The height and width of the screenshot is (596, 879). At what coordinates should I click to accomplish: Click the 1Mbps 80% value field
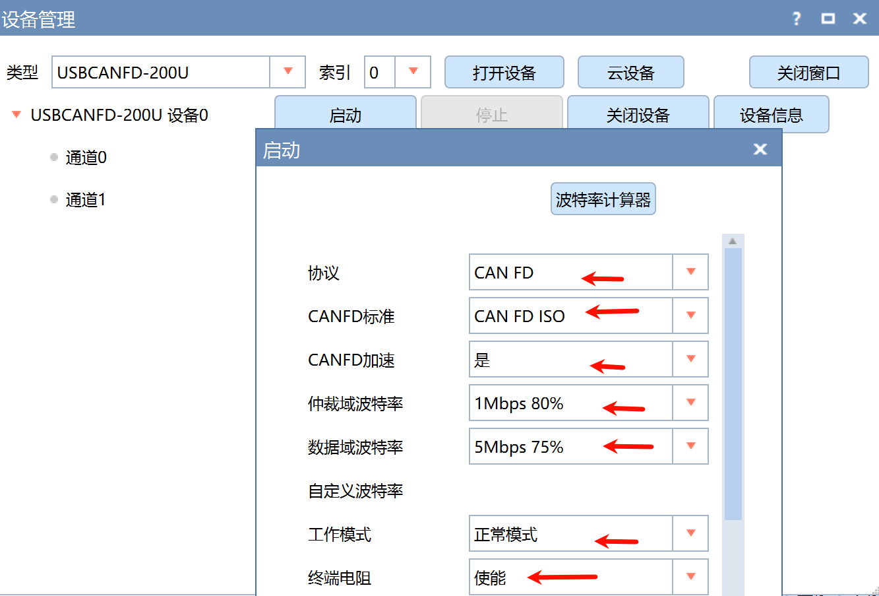[x=571, y=403]
